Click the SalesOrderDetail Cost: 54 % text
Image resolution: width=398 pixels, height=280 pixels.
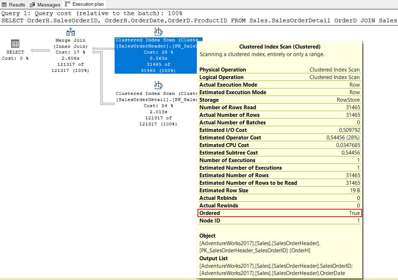[x=158, y=106]
